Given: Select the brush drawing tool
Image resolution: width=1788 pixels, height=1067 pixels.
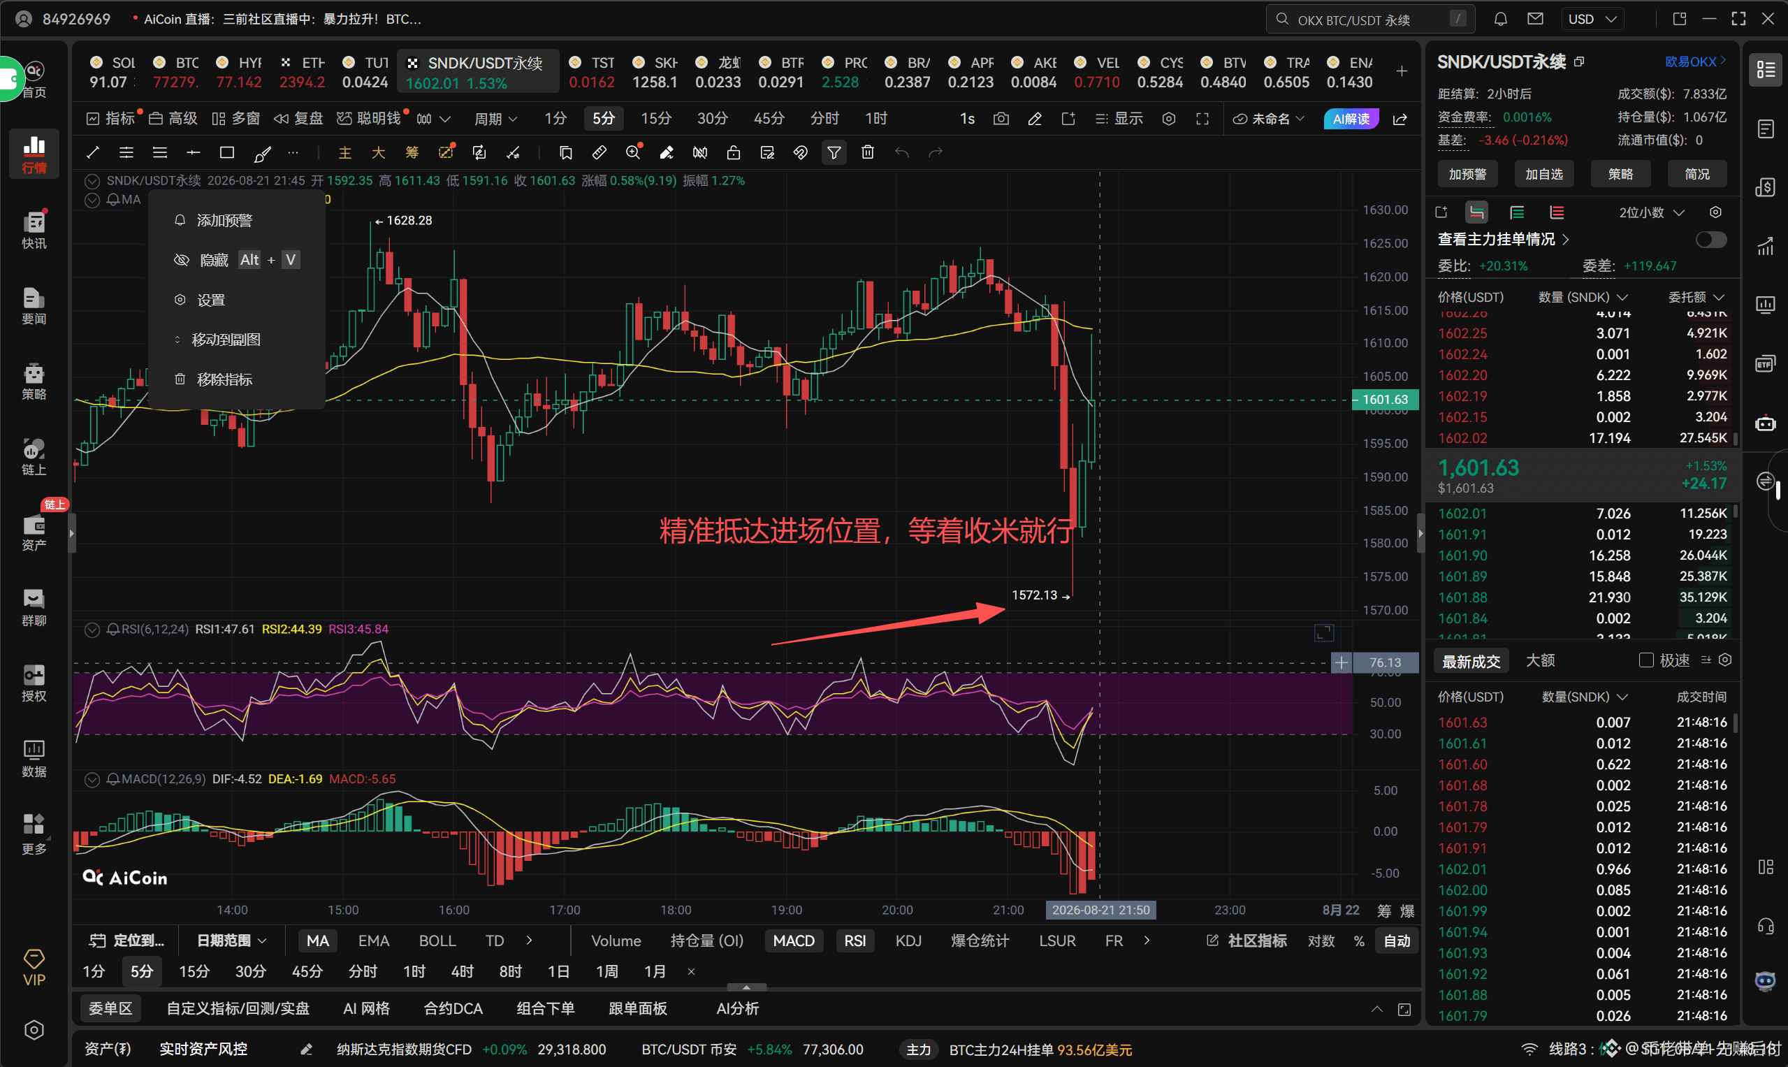Looking at the screenshot, I should click(x=263, y=152).
